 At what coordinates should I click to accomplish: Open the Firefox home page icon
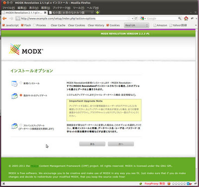[x=186, y=18]
